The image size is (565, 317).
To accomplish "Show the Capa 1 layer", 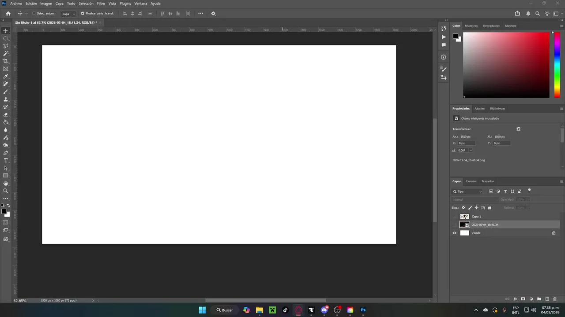I will coord(455,217).
